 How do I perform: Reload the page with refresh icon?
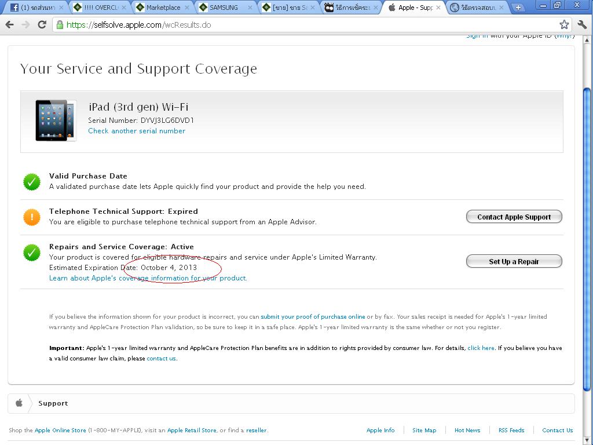[x=42, y=24]
